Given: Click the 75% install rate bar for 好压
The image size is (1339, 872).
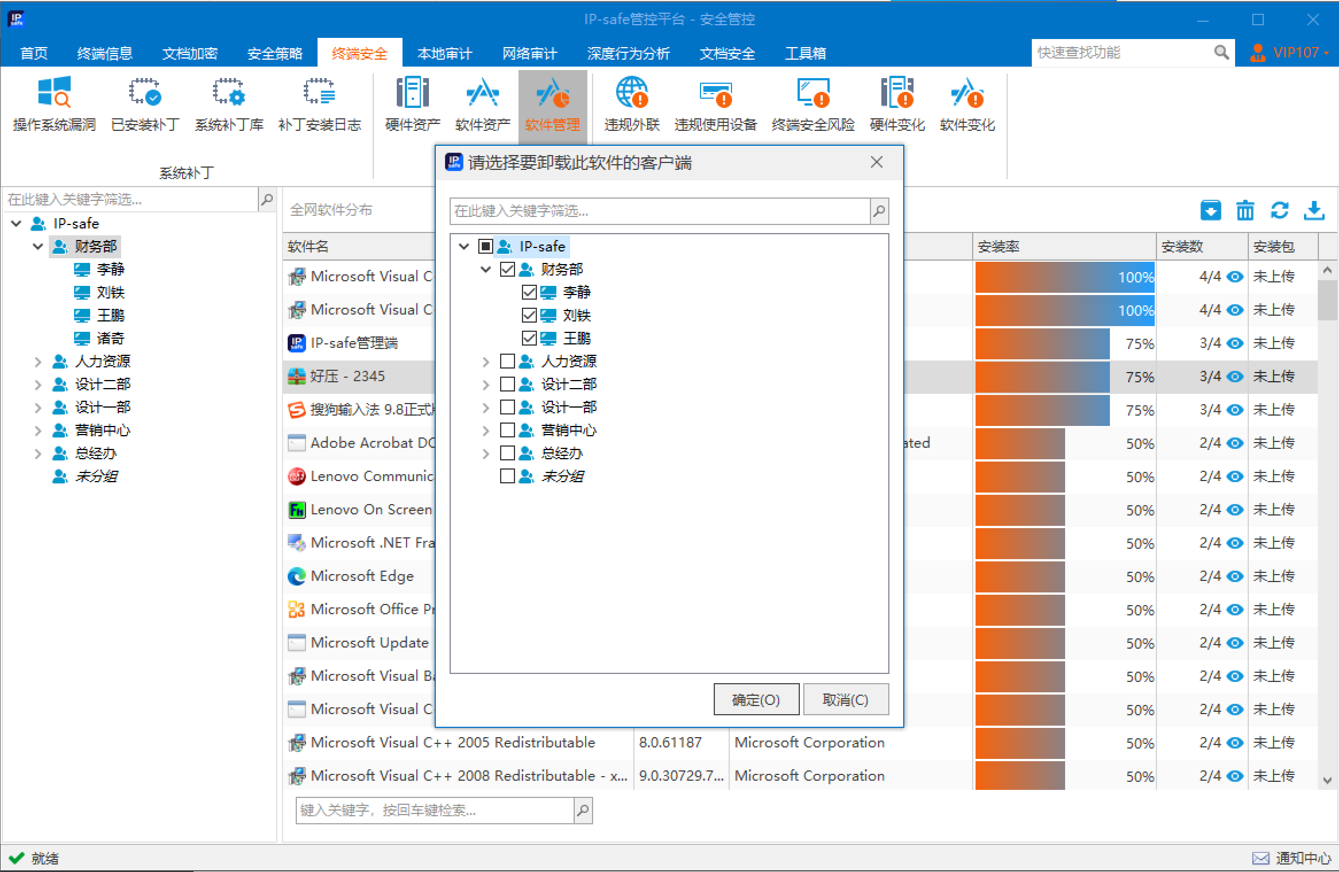Looking at the screenshot, I should click(x=1042, y=377).
